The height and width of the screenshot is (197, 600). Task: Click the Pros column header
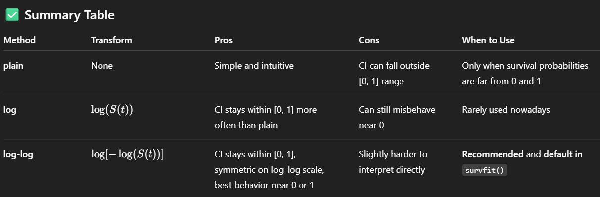[x=224, y=40]
